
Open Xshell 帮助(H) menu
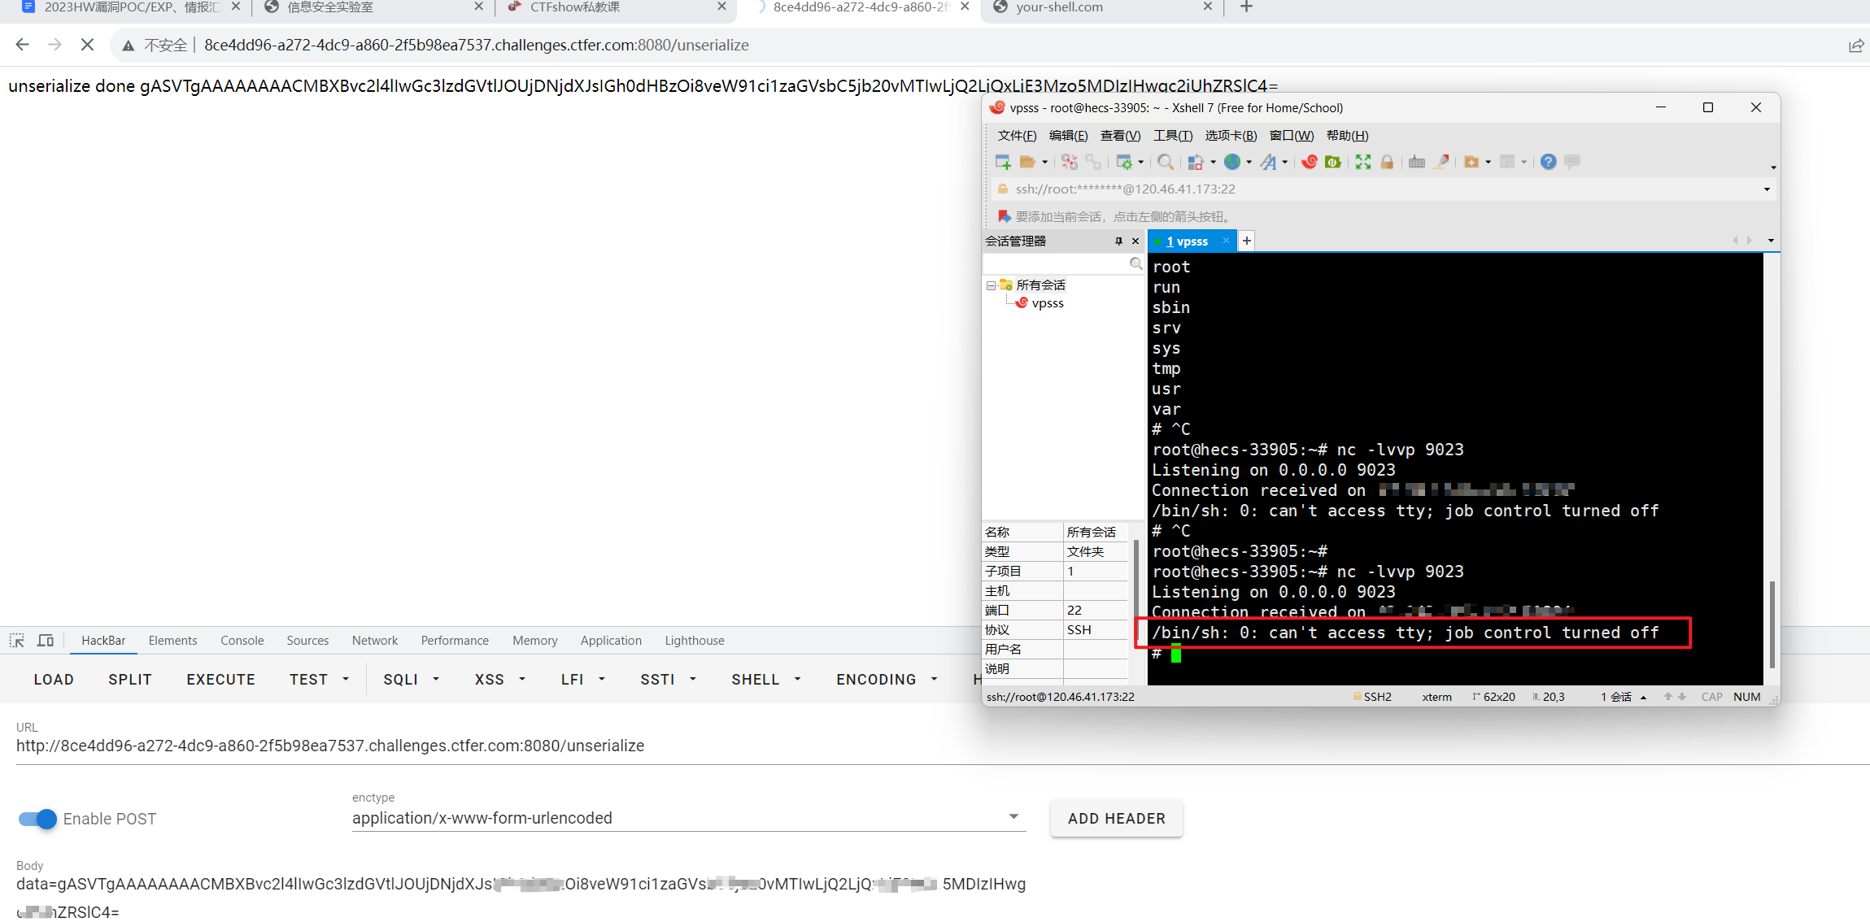tap(1347, 136)
